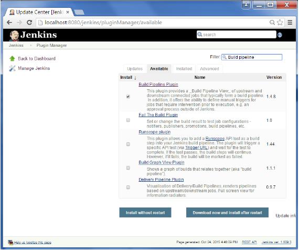This screenshot has width=299, height=250.
Task: Select the Available tab
Action: 159,69
